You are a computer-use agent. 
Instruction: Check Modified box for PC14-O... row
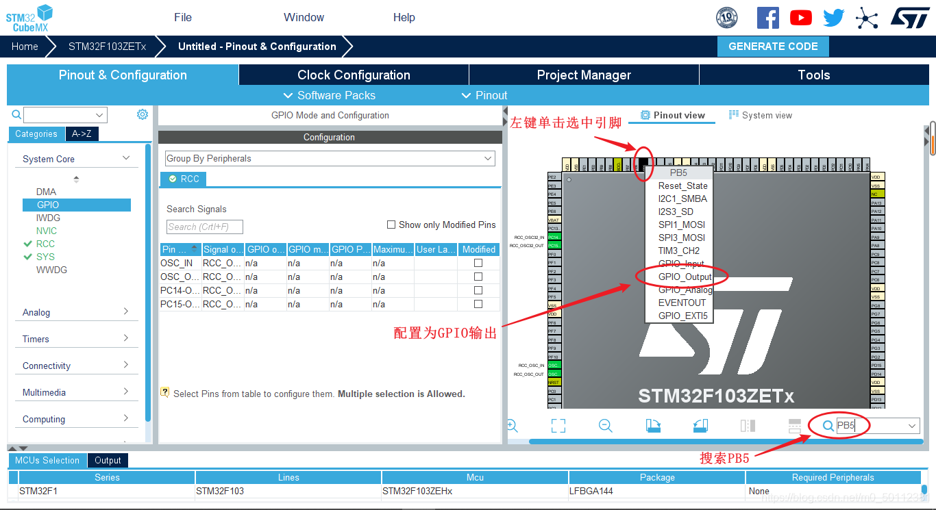(x=478, y=290)
